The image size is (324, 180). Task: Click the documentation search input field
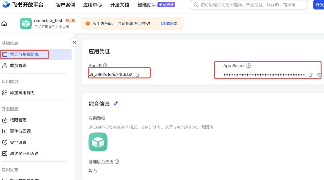252,5
